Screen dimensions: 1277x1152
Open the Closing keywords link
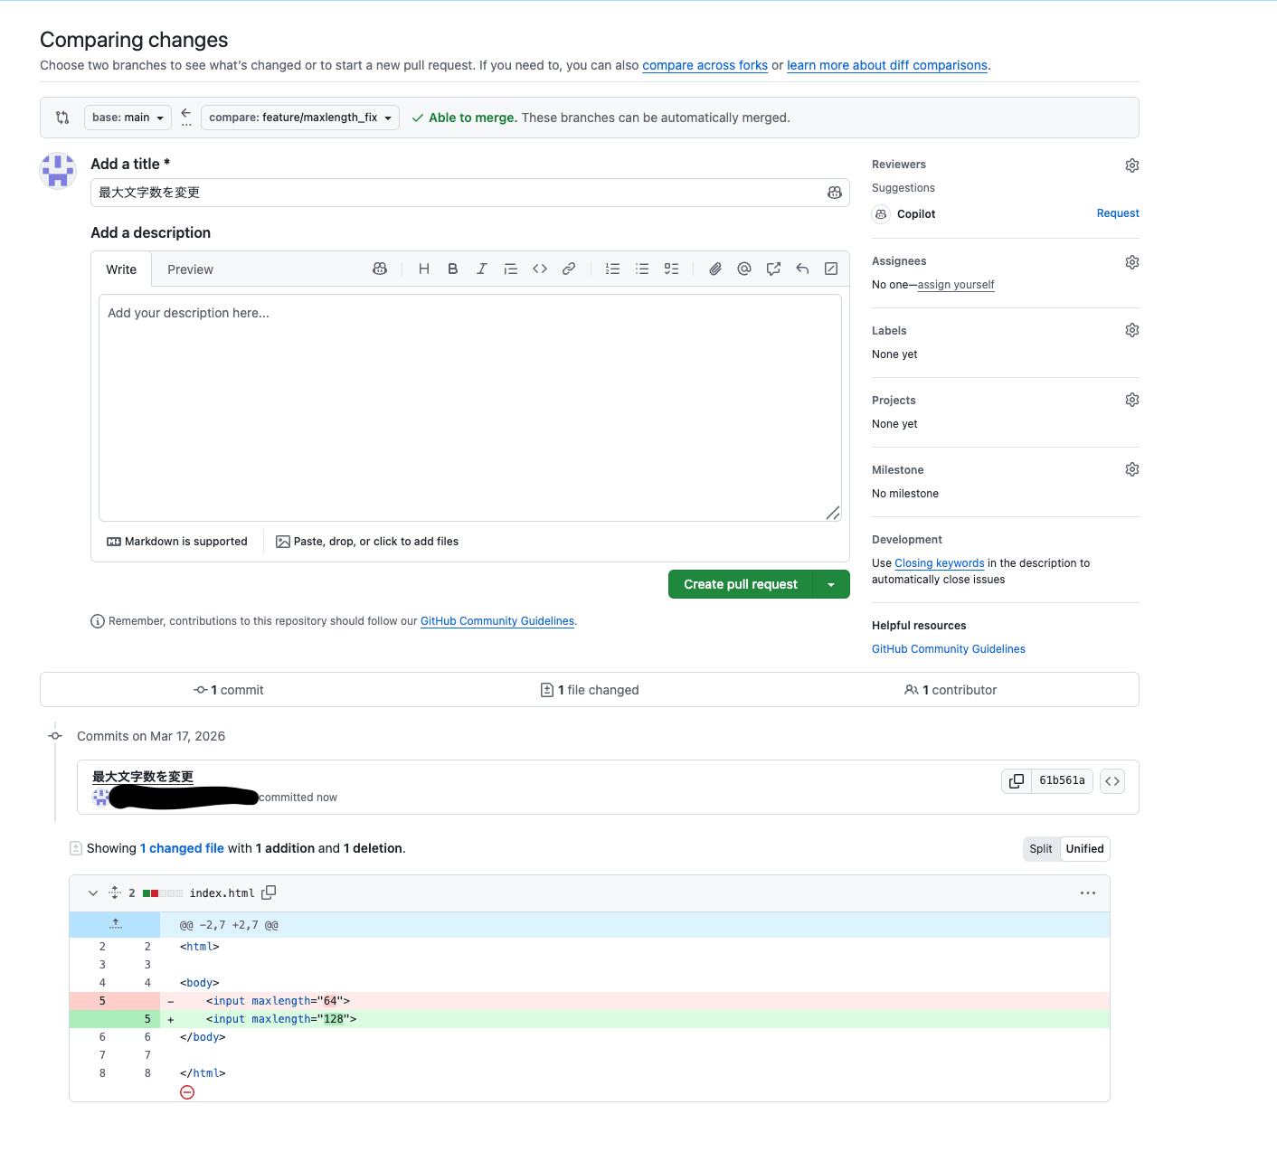(x=940, y=563)
